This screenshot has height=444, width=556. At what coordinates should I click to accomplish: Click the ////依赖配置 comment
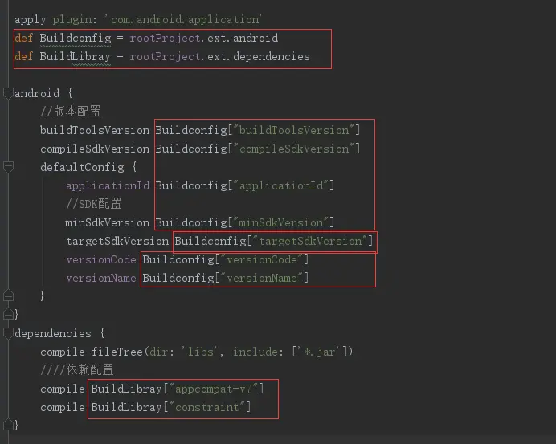(x=76, y=370)
